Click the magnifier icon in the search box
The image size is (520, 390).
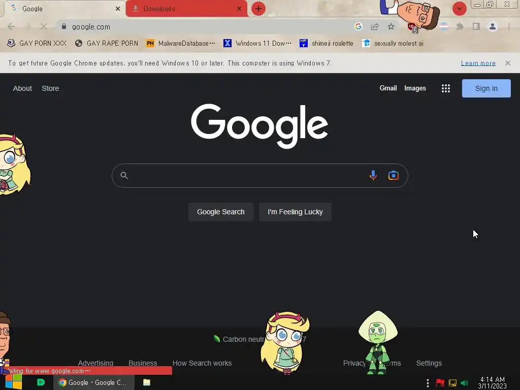[x=124, y=175]
